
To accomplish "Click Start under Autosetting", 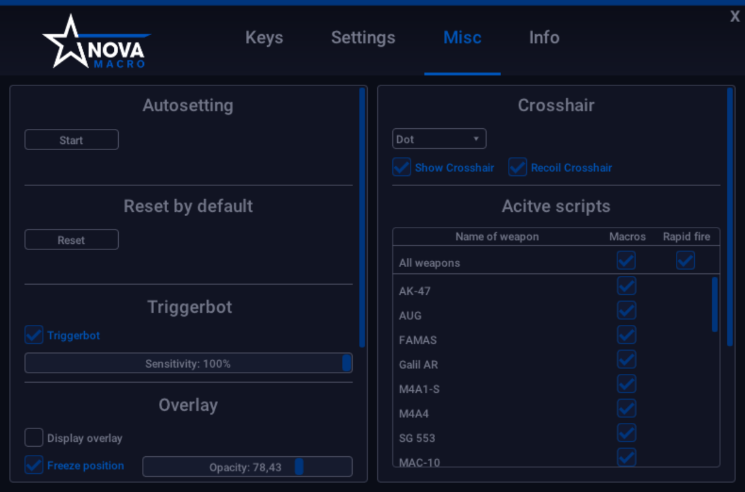I will click(71, 139).
